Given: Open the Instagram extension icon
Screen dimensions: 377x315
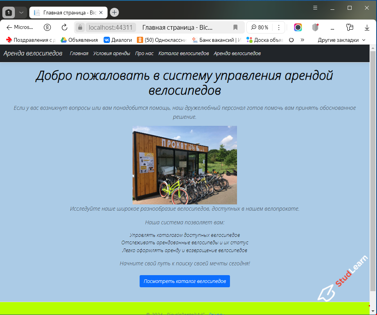Looking at the screenshot, I should [298, 27].
